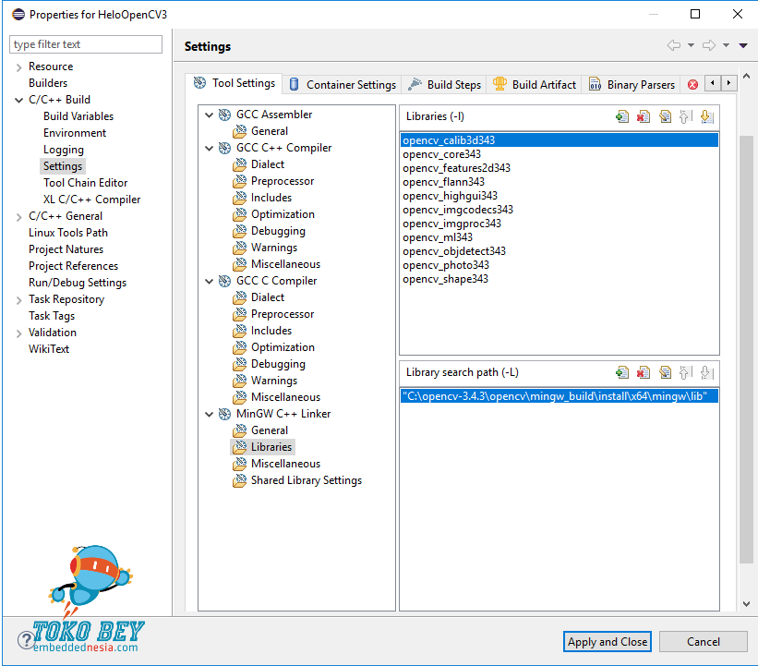Open the Binary Parsers tab
The image size is (758, 666).
[x=632, y=84]
